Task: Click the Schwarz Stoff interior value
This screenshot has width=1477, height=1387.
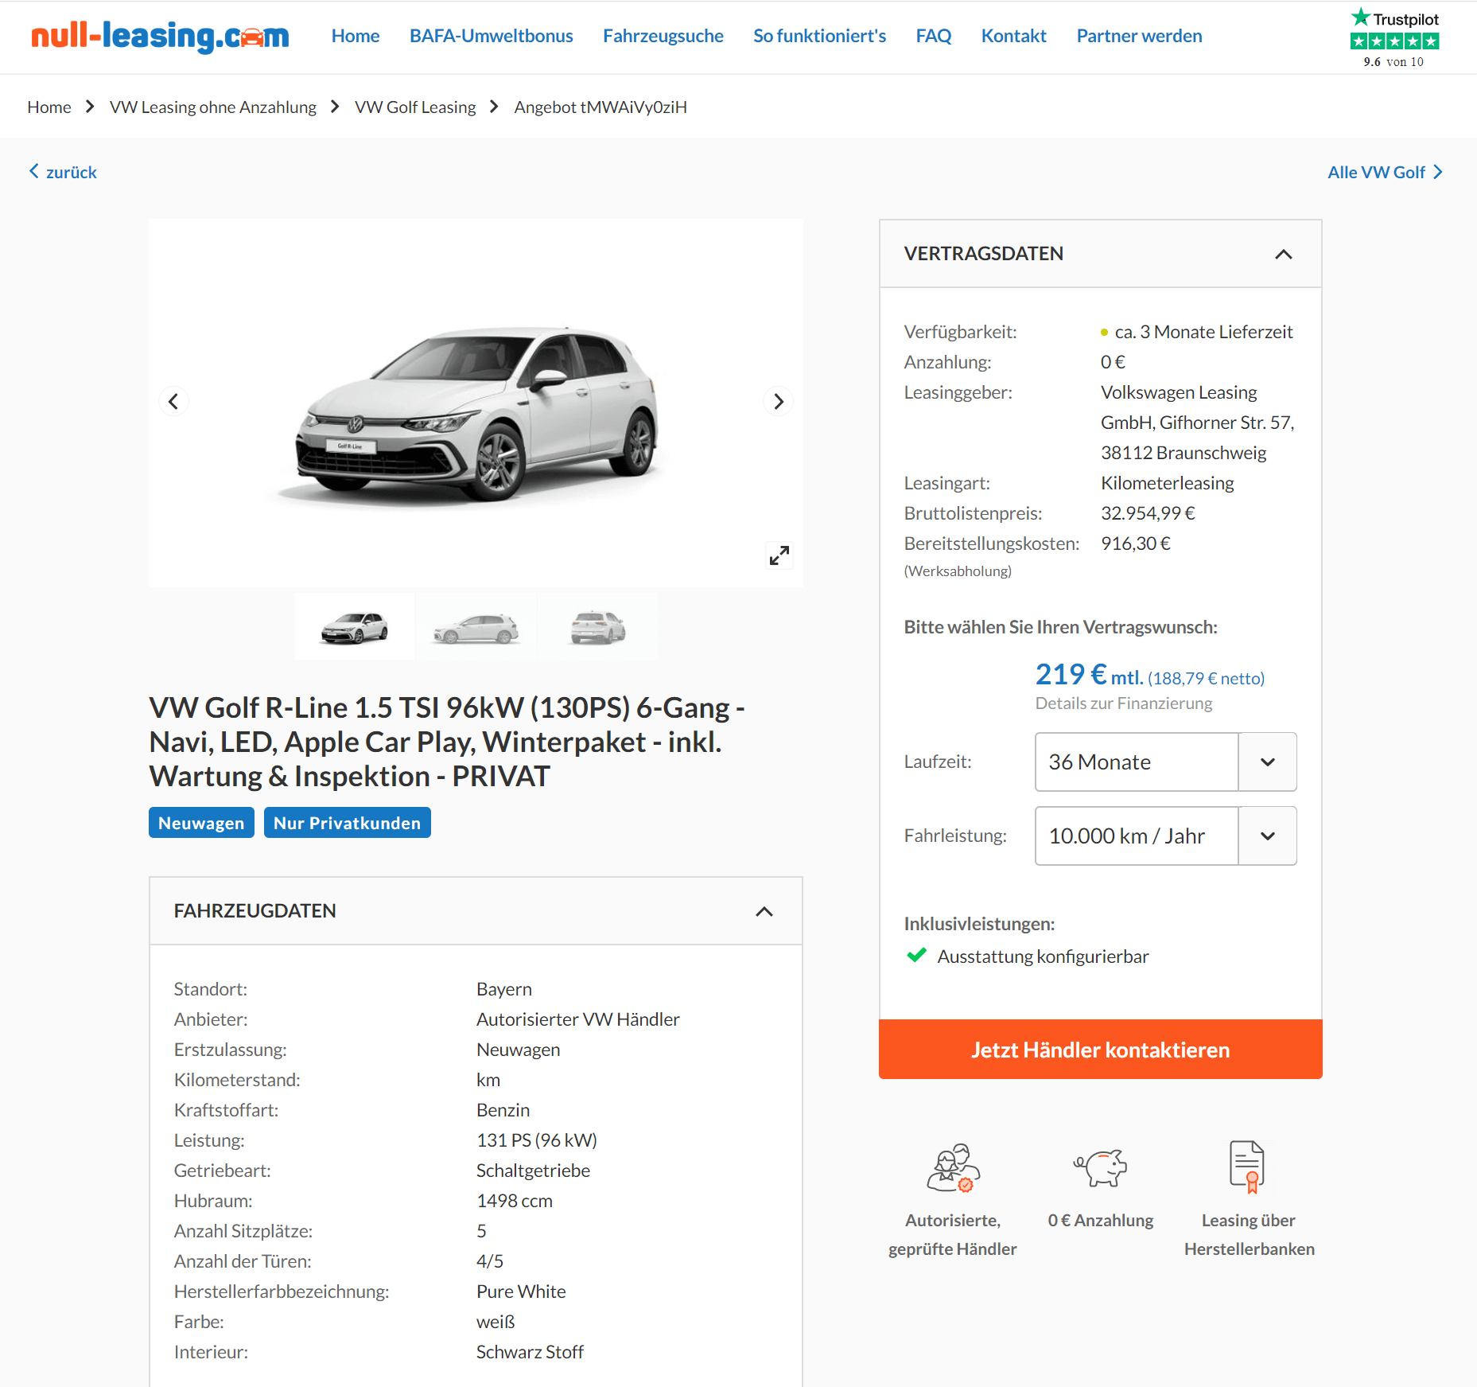Action: [530, 1352]
